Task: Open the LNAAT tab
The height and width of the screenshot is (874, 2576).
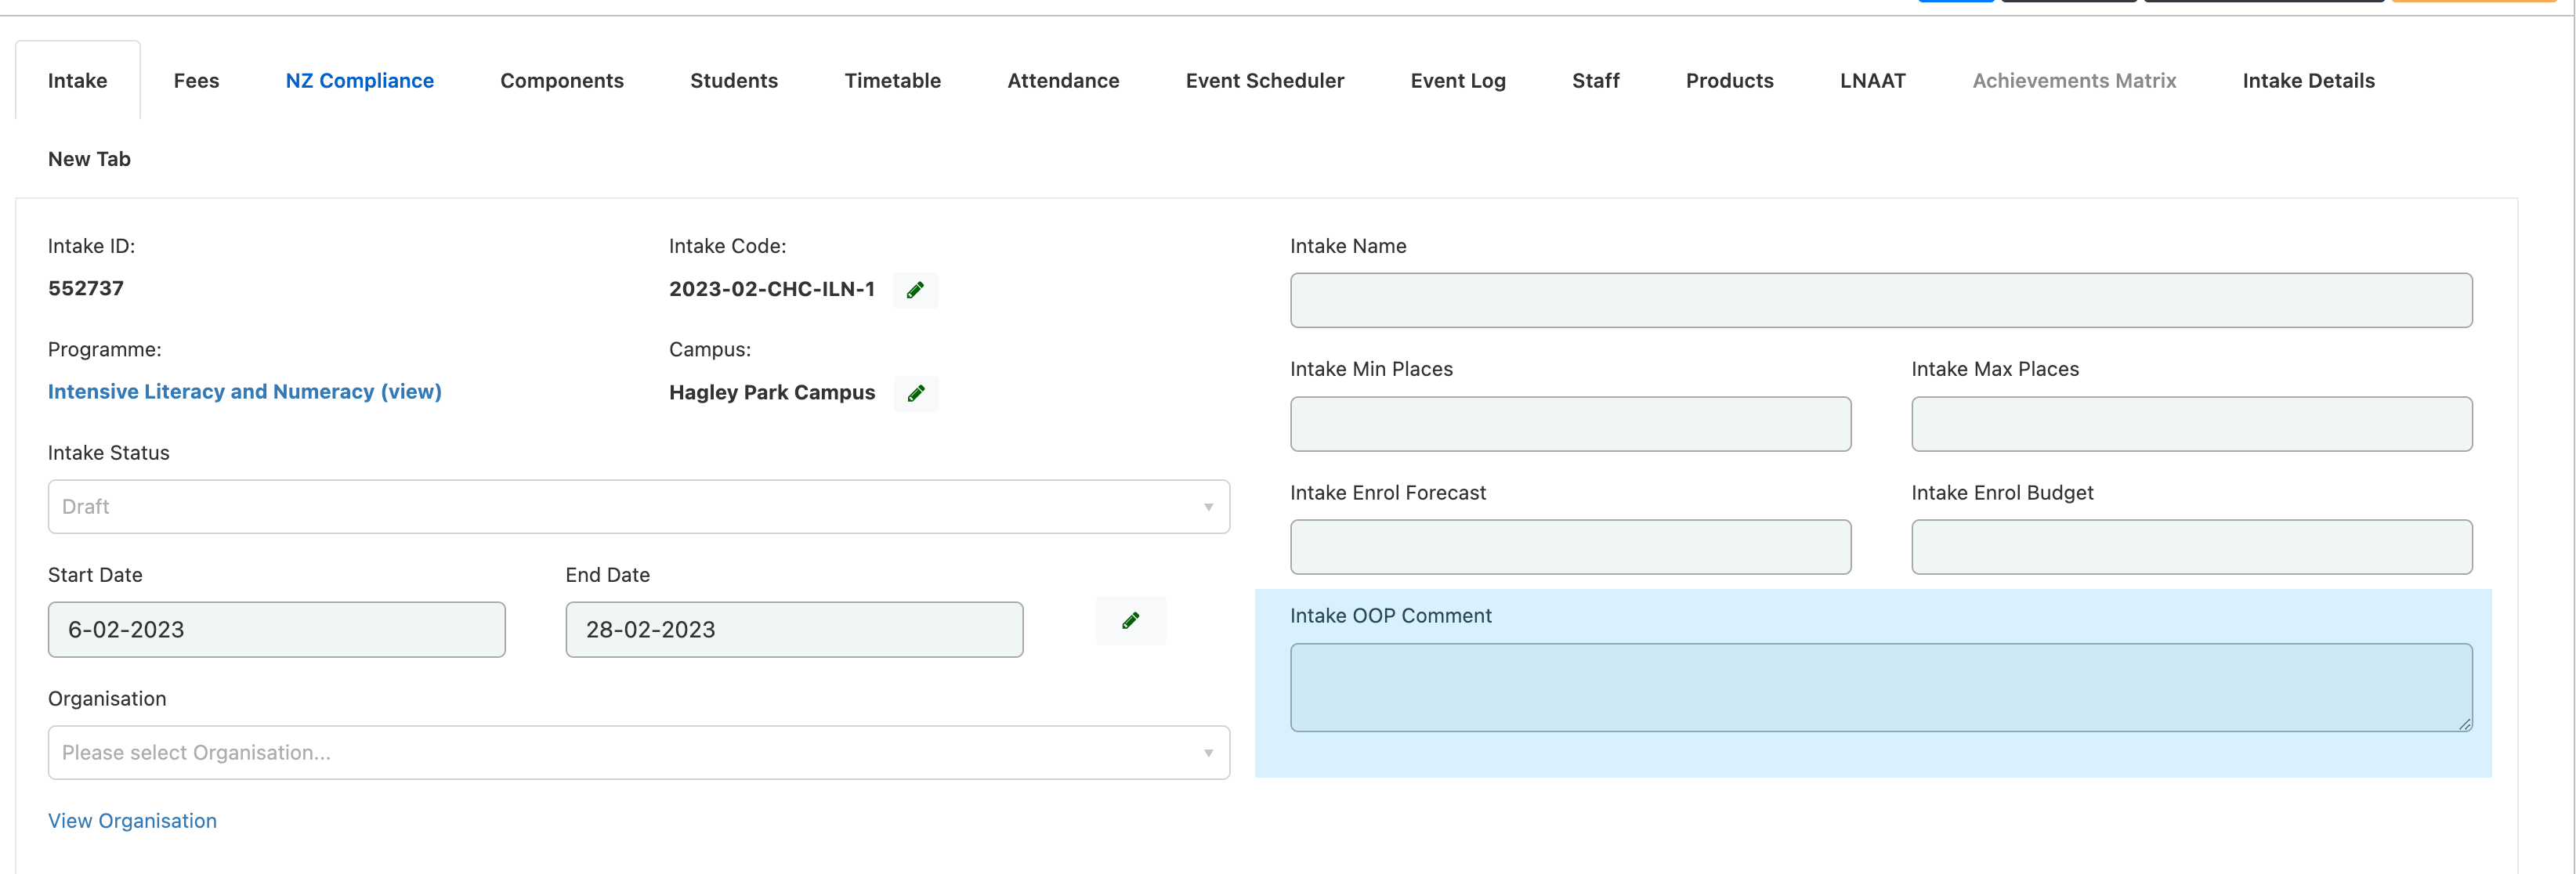Action: pyautogui.click(x=1873, y=81)
